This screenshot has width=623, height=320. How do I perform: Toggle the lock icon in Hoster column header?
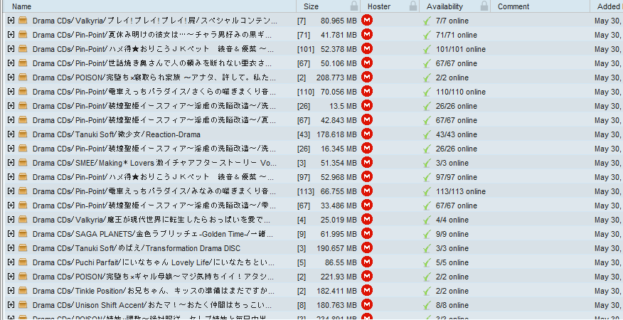click(x=413, y=6)
